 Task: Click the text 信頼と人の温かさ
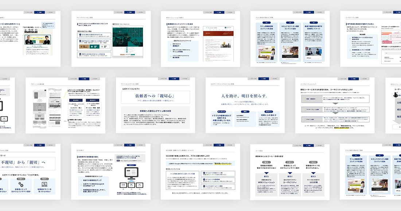point(269,115)
